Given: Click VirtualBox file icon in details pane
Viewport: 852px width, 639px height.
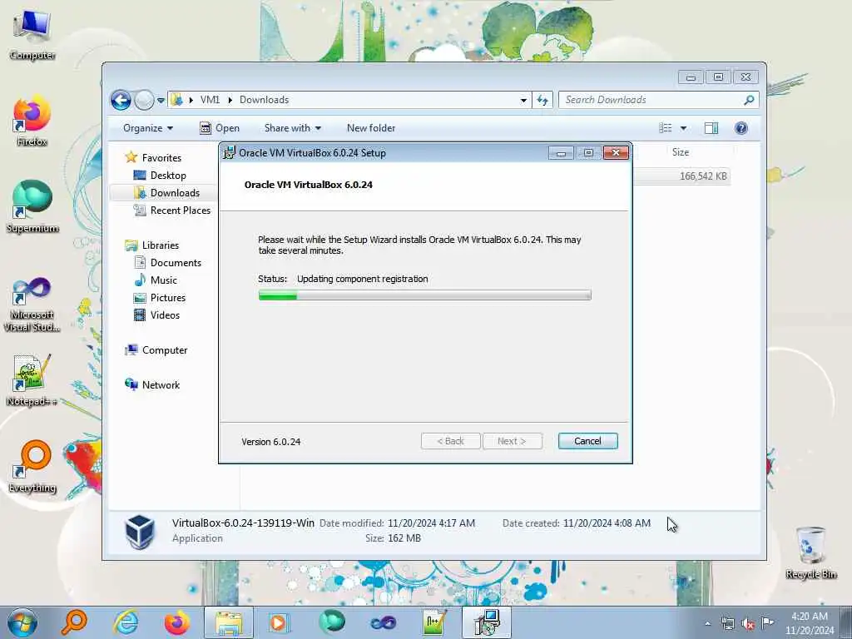Looking at the screenshot, I should 140,531.
